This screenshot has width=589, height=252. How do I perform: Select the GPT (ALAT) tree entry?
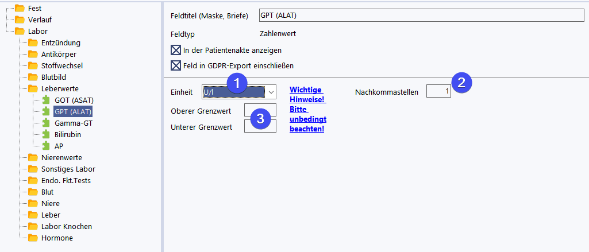pos(72,111)
